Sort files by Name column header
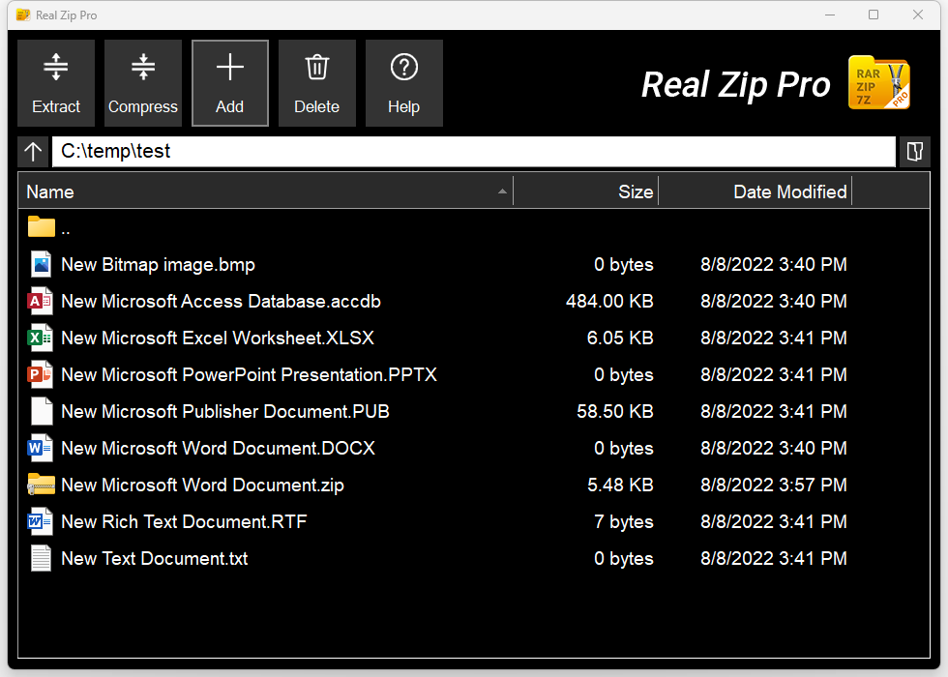 pos(266,191)
